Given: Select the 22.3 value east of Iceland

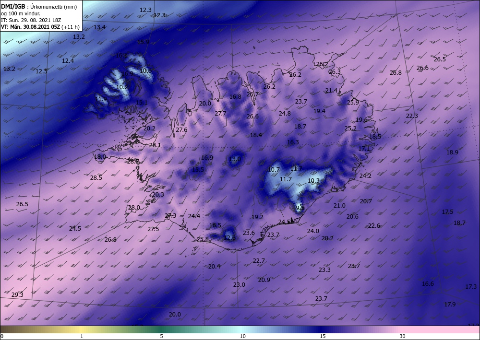Looking at the screenshot, I should pos(412,116).
